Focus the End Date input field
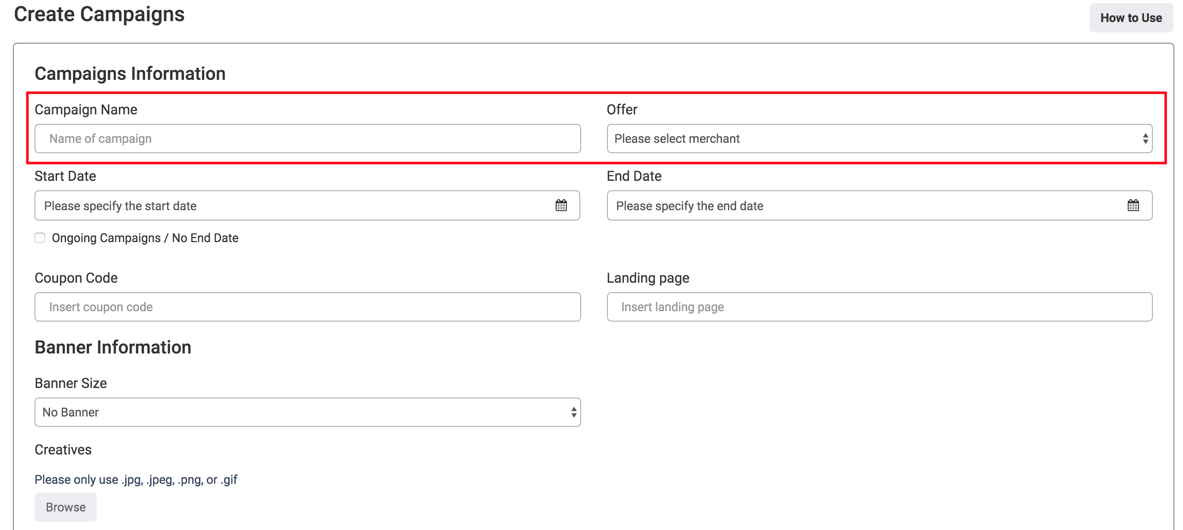 [x=879, y=206]
